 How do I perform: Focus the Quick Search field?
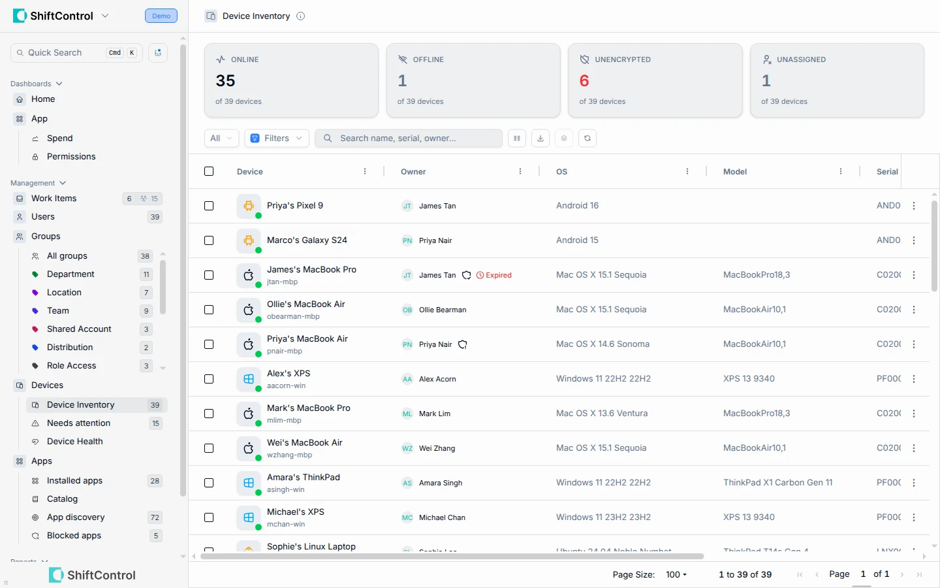tap(76, 53)
